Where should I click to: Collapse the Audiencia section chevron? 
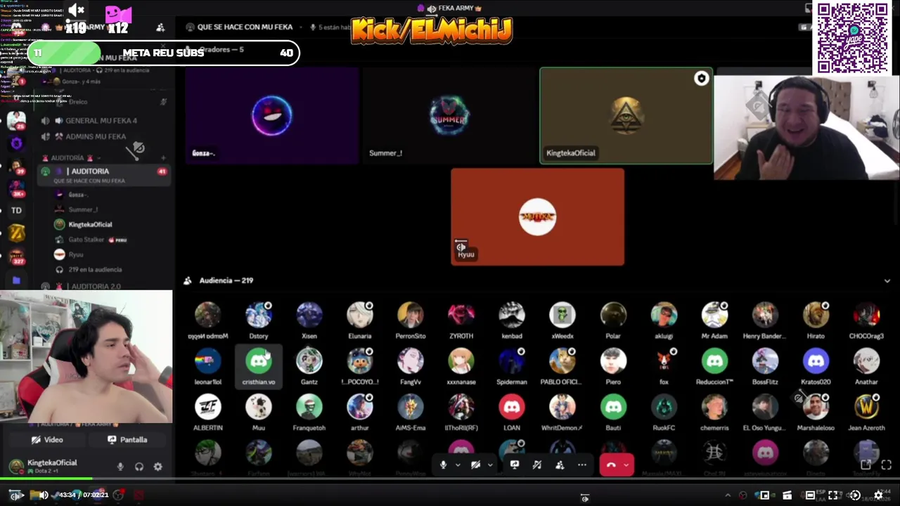coord(887,280)
